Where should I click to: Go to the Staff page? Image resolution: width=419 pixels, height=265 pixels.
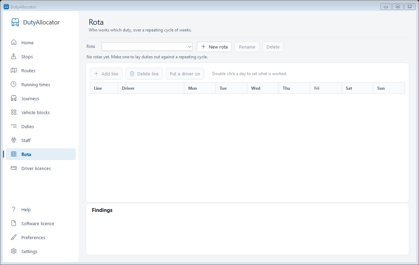pos(41,140)
